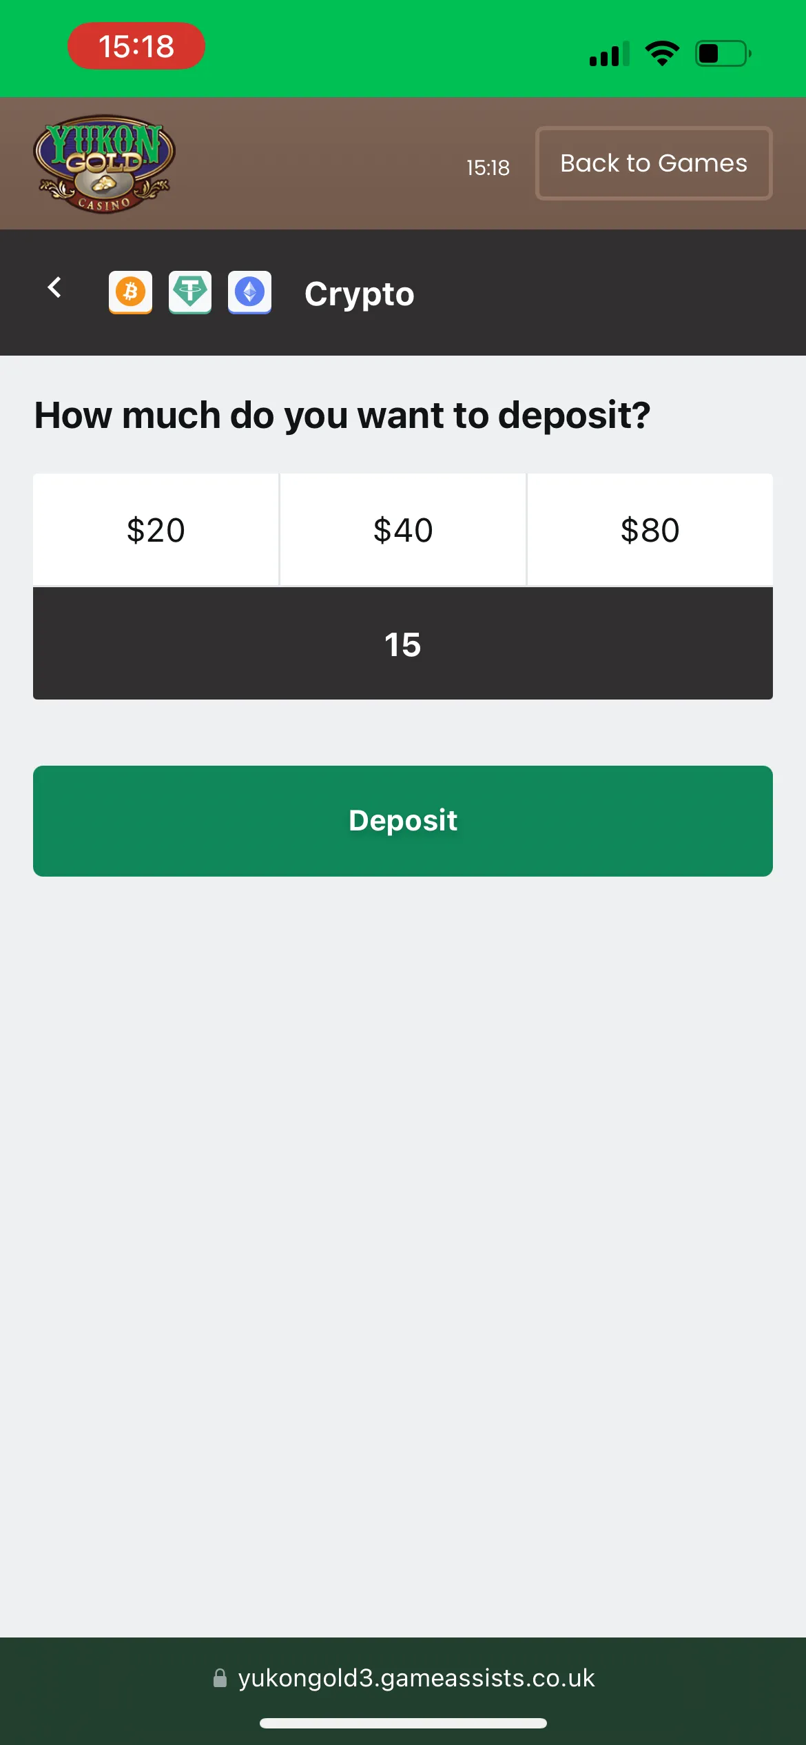Select the Bitcoin crypto icon
This screenshot has height=1745, width=806.
pyautogui.click(x=130, y=292)
